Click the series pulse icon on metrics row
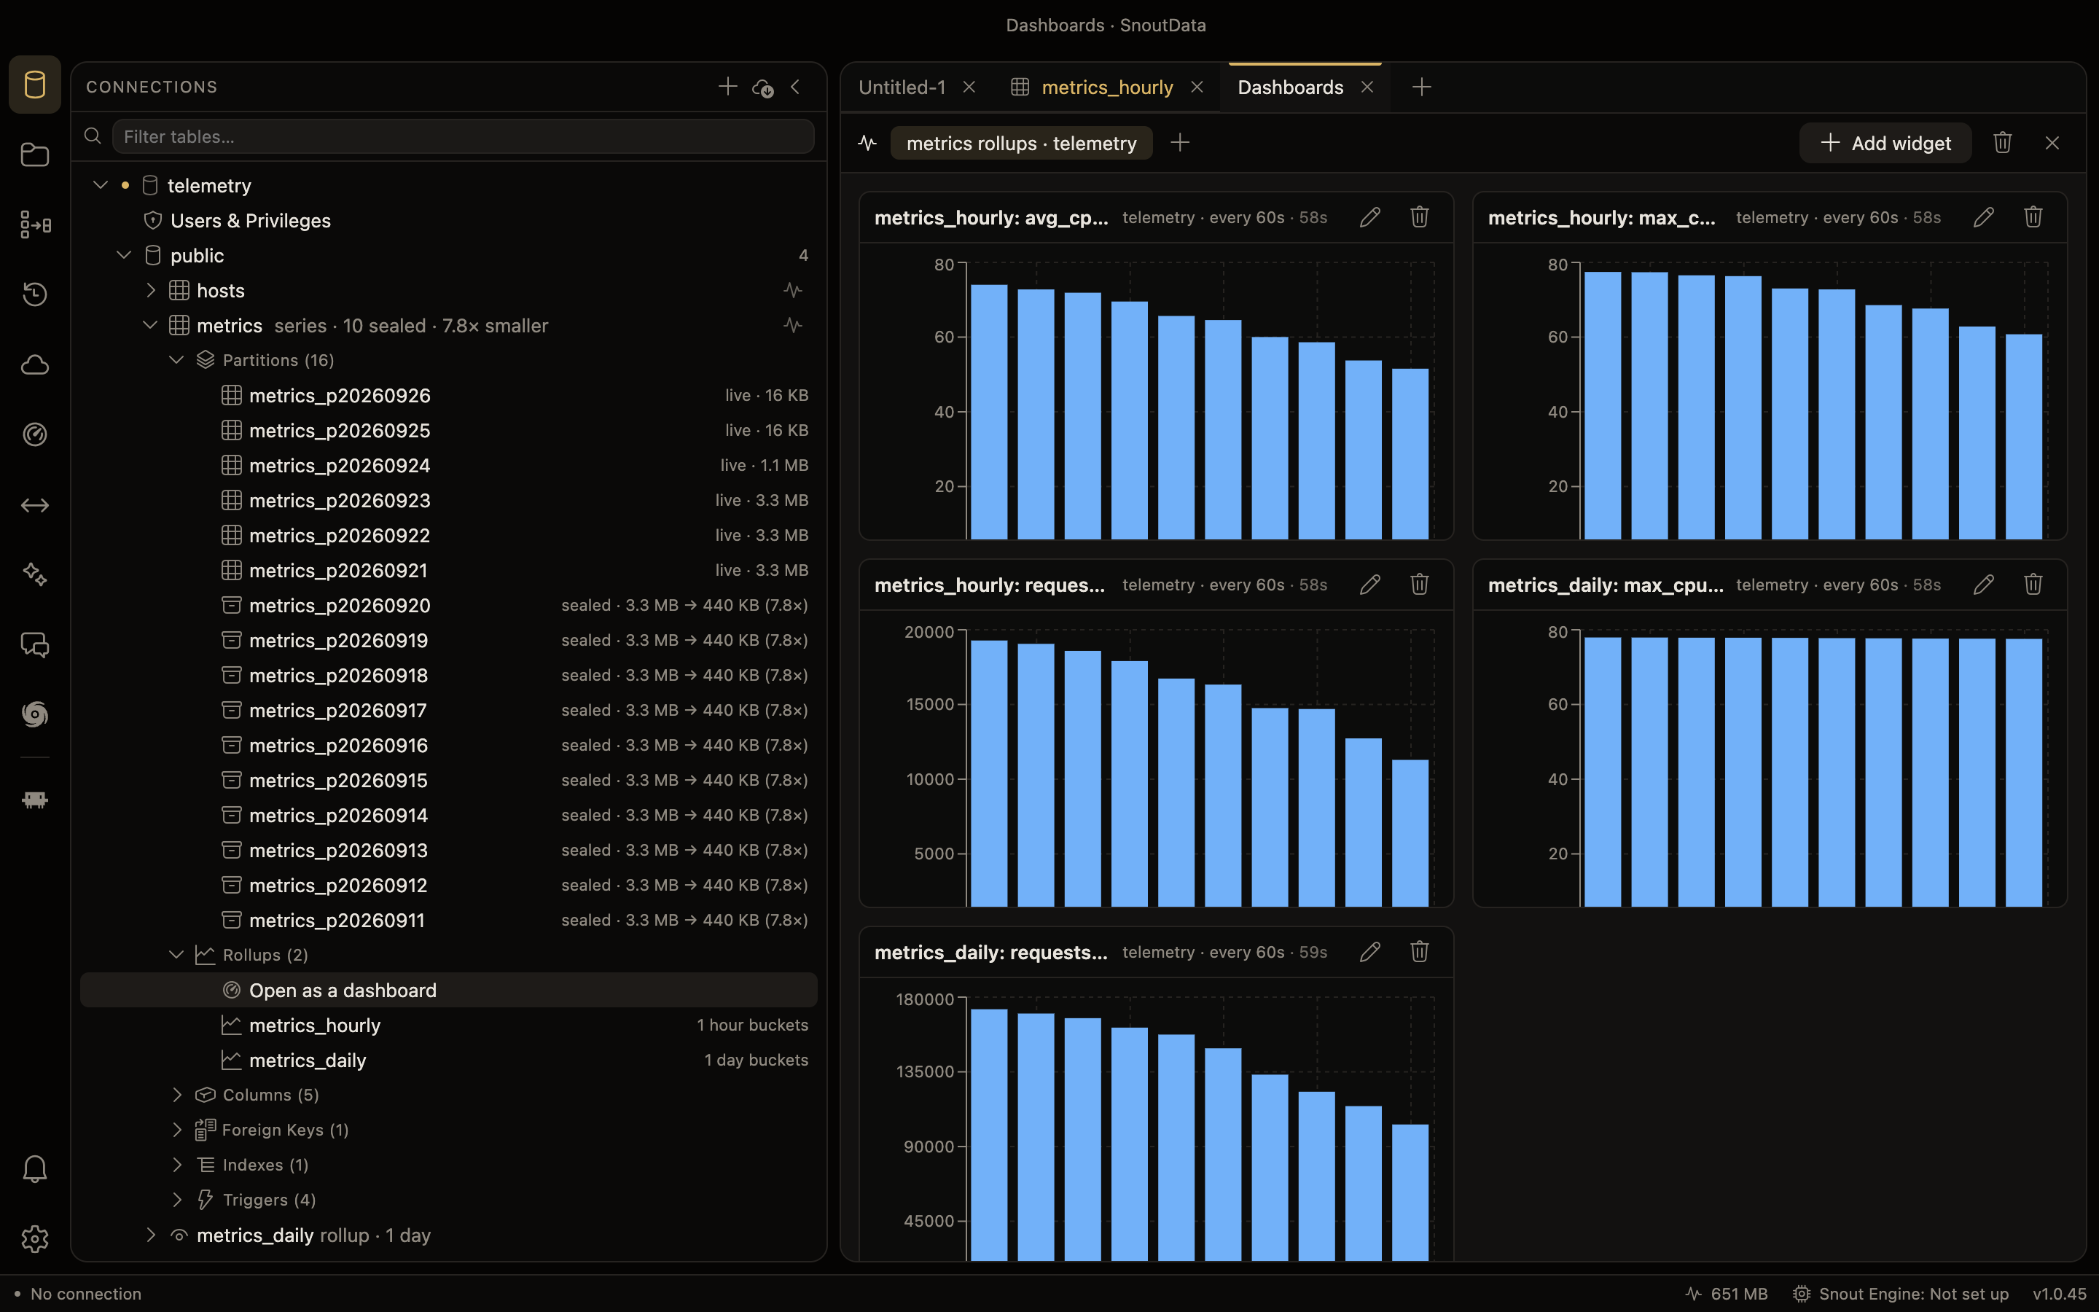Viewport: 2099px width, 1312px height. pyautogui.click(x=793, y=325)
